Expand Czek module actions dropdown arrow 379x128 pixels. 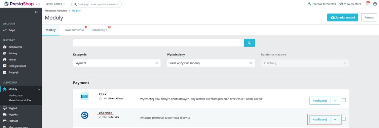335,101
